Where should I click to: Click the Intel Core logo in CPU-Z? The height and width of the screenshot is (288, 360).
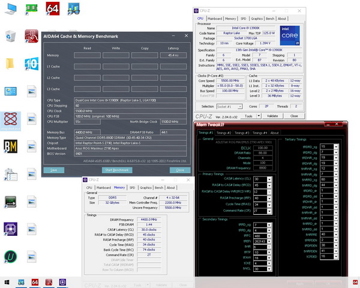coord(290,35)
